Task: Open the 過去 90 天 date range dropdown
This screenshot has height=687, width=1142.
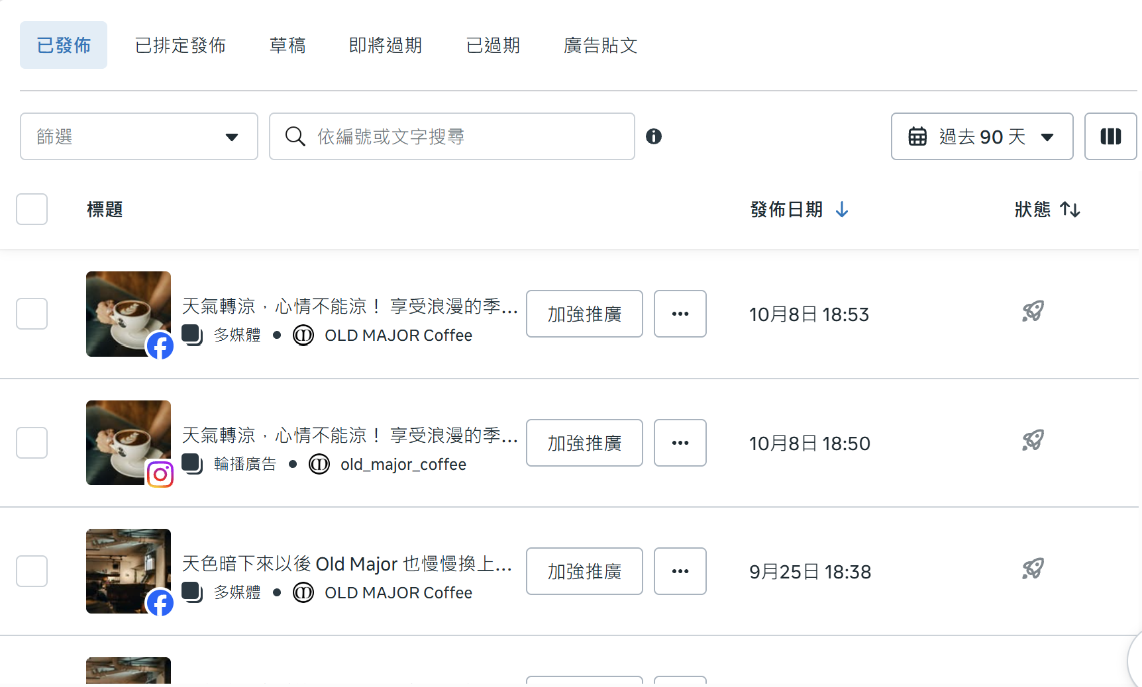Action: click(982, 136)
